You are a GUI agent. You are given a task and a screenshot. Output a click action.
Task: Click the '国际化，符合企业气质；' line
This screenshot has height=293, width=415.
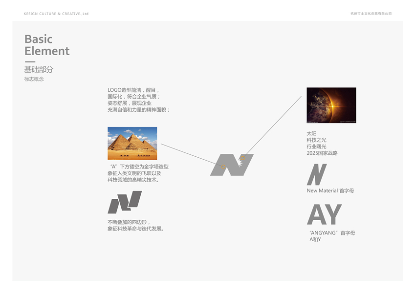(133, 97)
